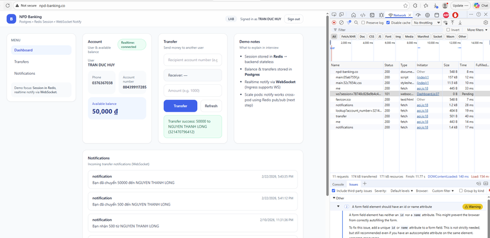This screenshot has height=238, width=490.
Task: Bookmark page with the star icon
Action: tap(405, 5)
